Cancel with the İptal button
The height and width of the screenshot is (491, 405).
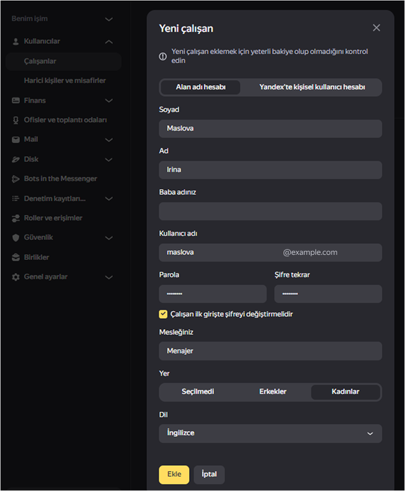[x=209, y=474]
